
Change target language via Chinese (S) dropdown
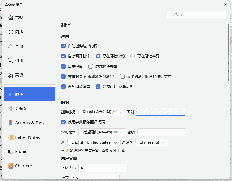pos(152,142)
